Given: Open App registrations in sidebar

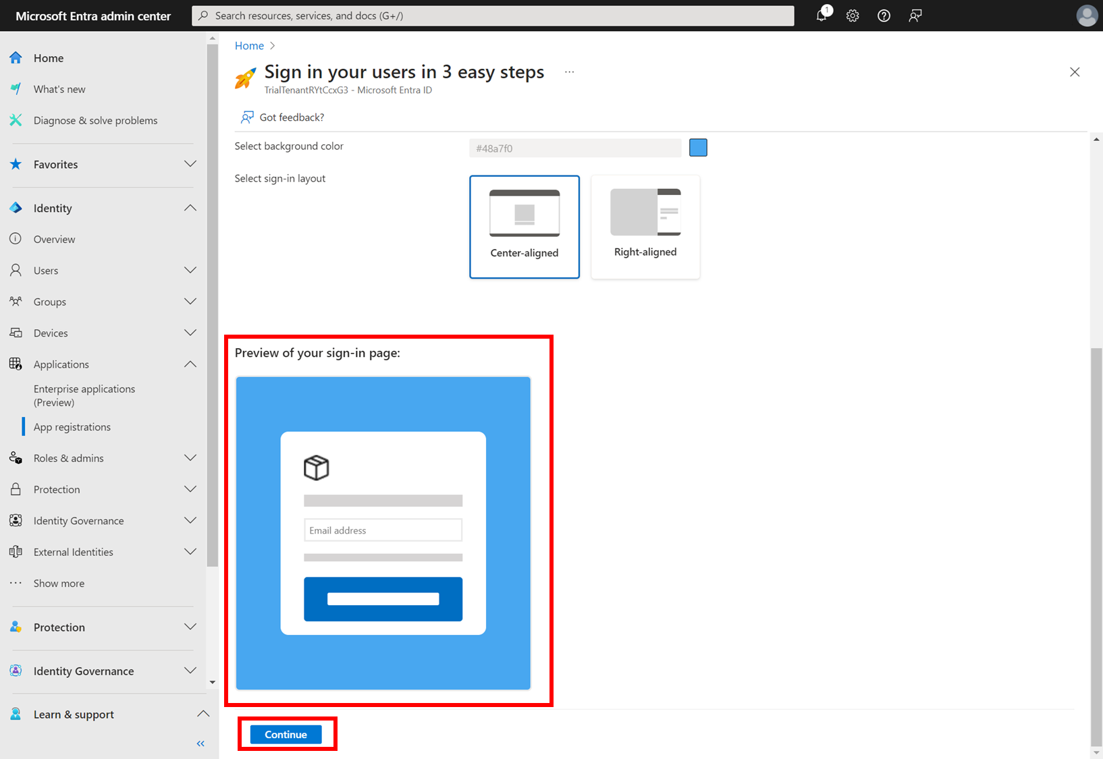Looking at the screenshot, I should (72, 427).
